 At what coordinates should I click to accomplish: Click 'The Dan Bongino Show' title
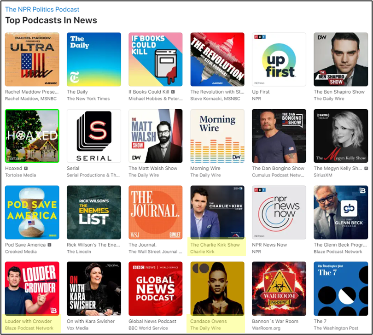pos(278,168)
